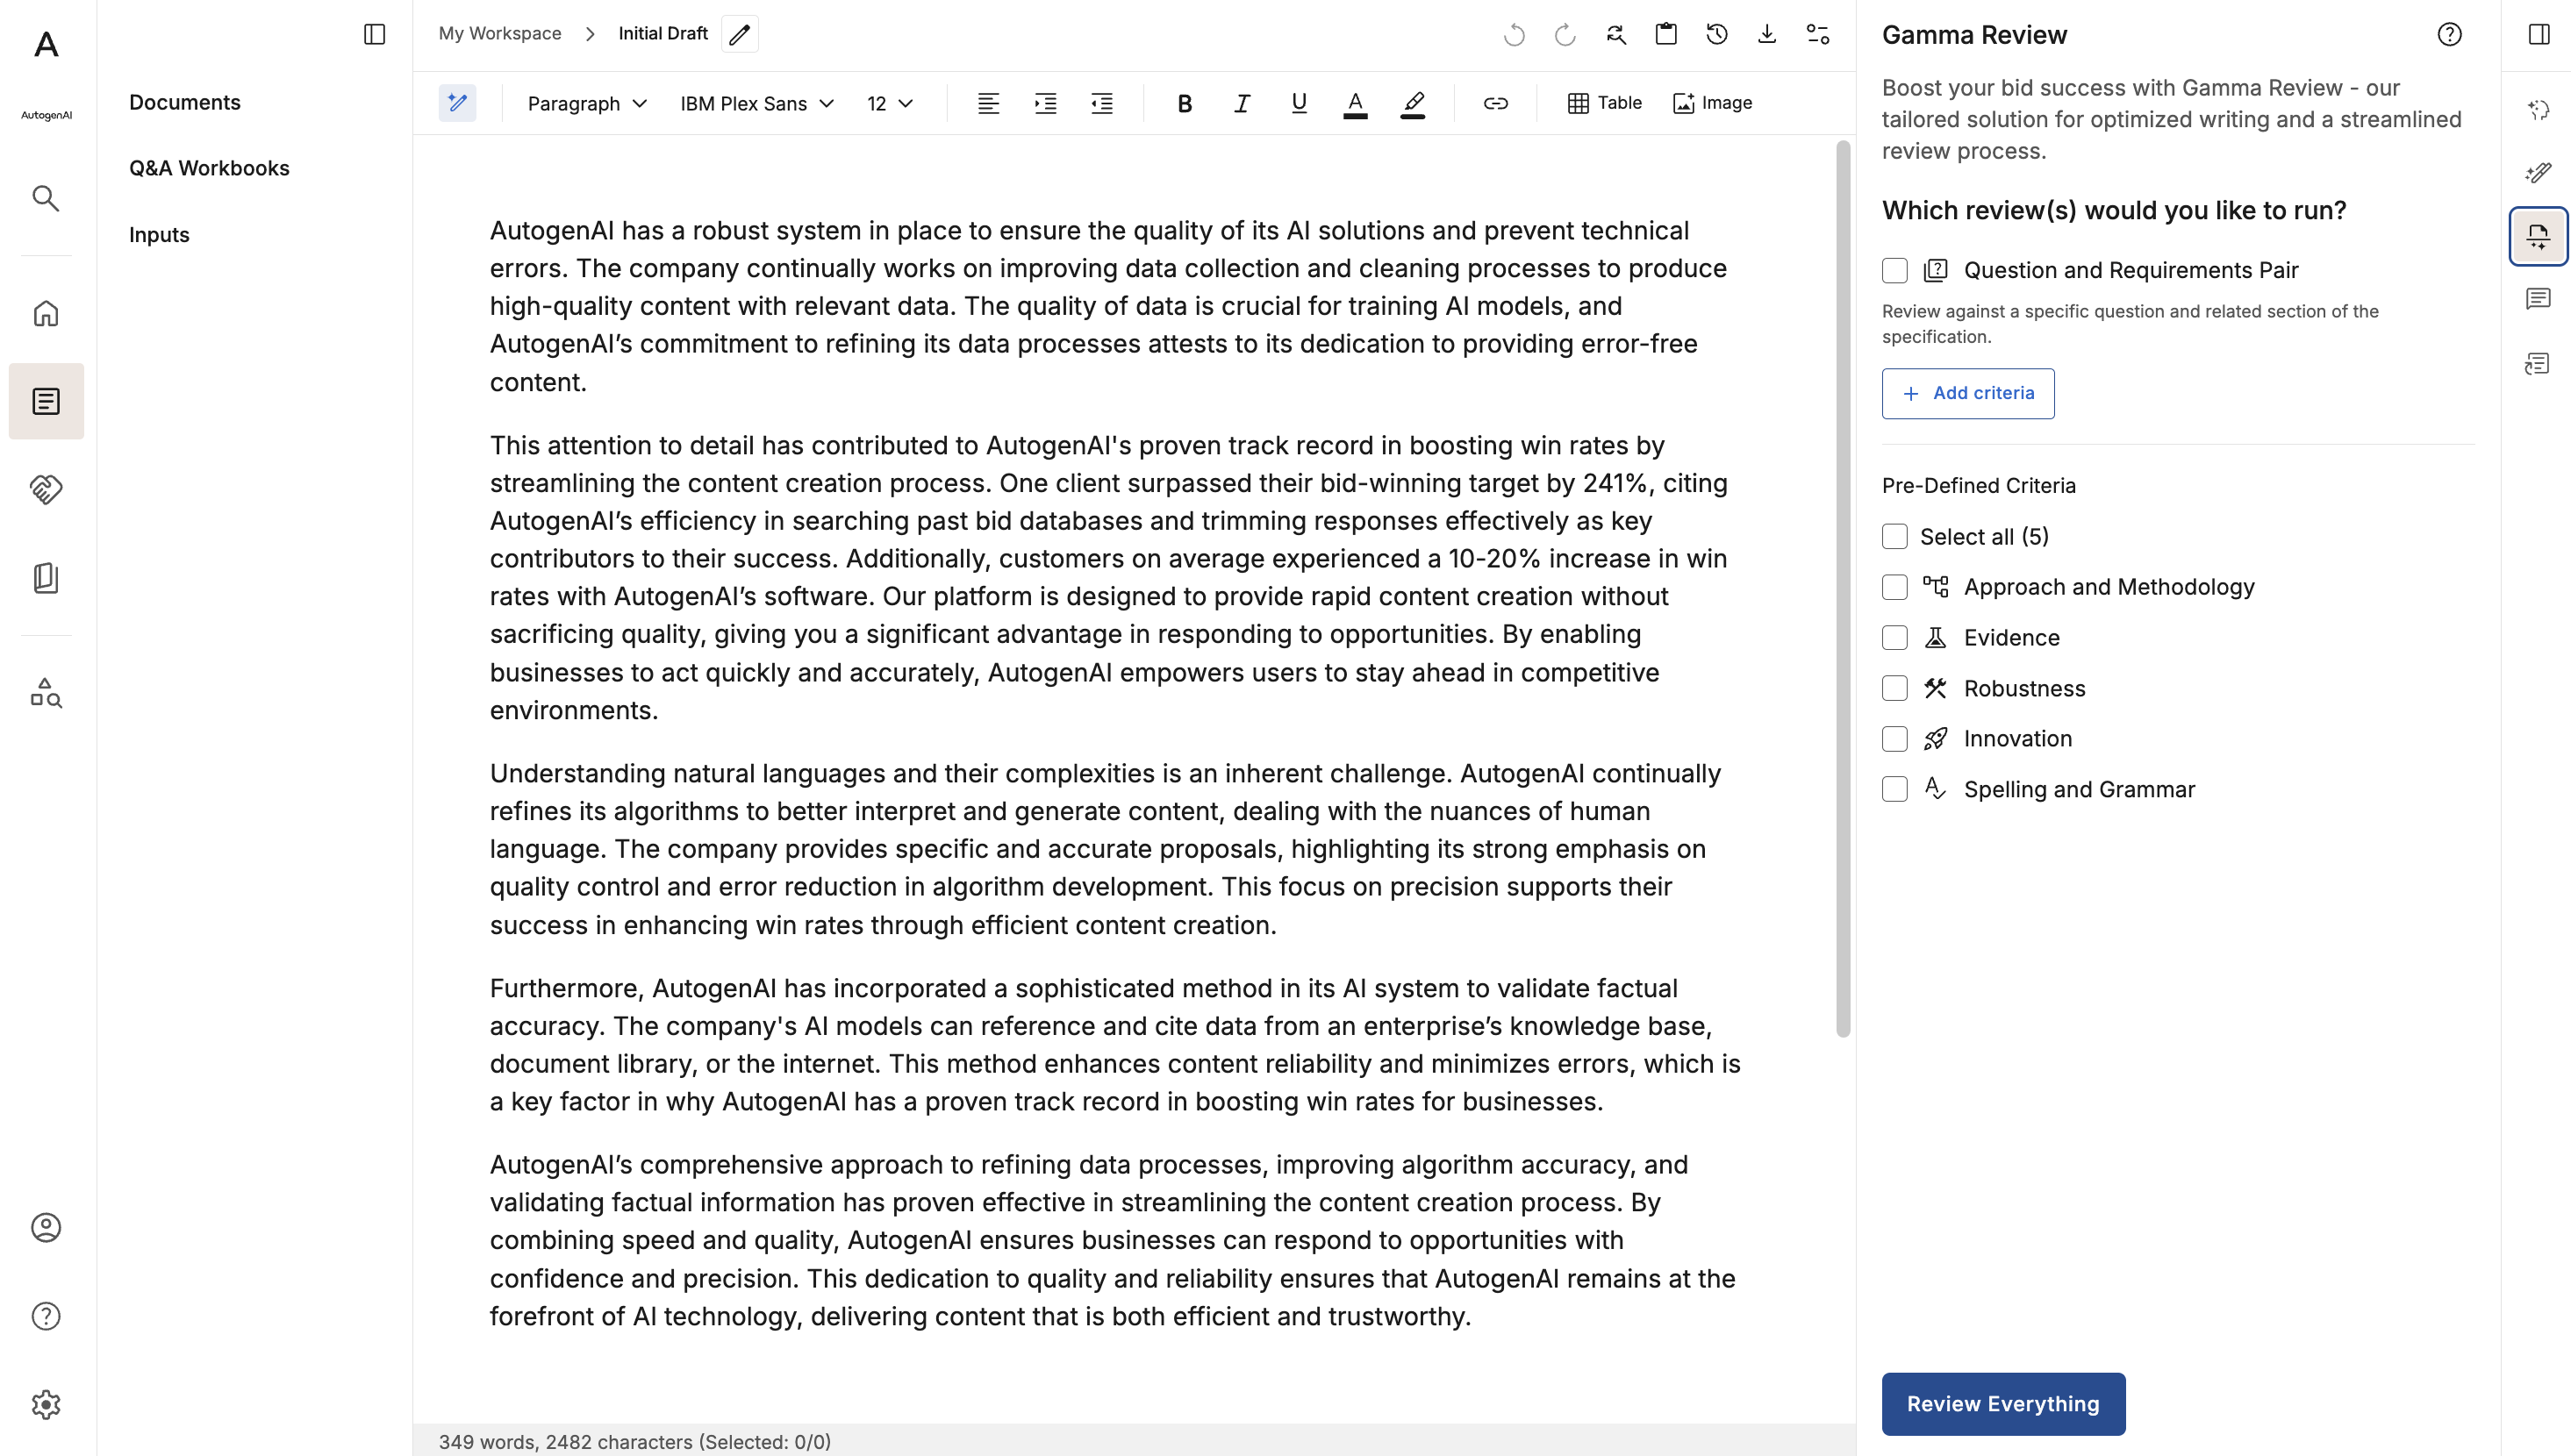
Task: Download the document
Action: pyautogui.click(x=1766, y=34)
